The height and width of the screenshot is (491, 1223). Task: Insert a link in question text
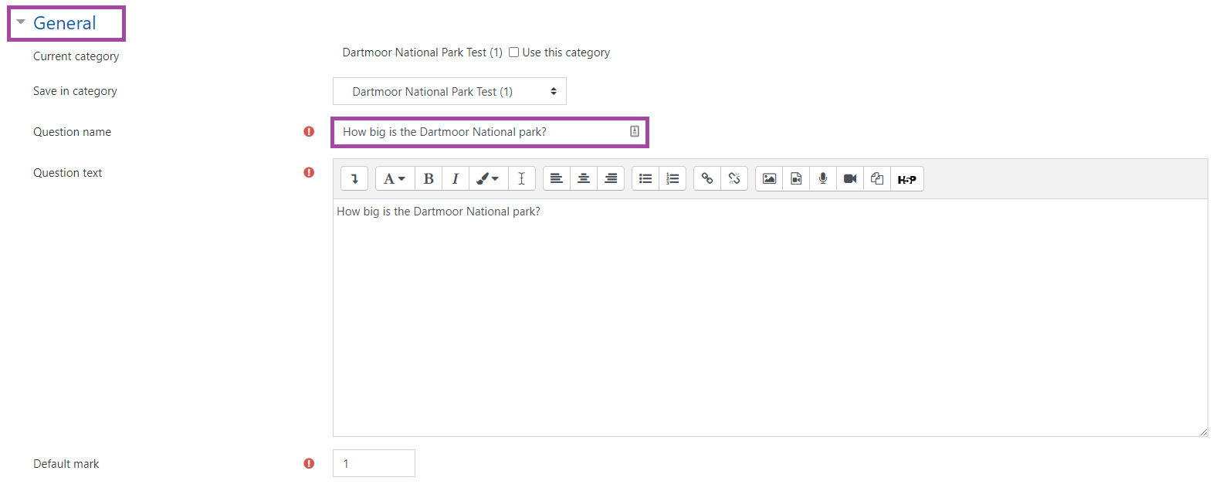tap(706, 179)
